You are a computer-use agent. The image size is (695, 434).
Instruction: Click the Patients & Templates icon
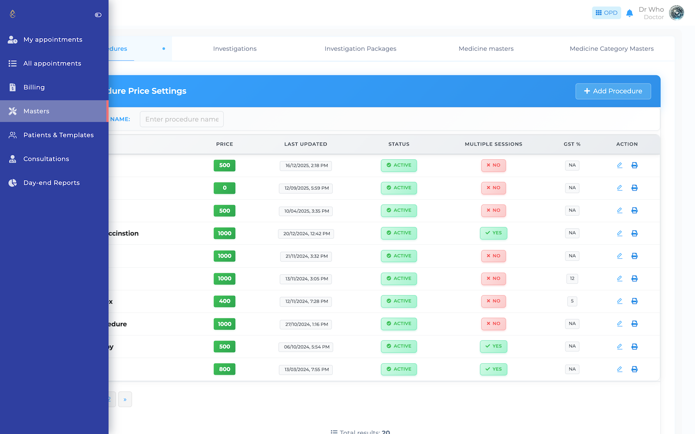(12, 135)
